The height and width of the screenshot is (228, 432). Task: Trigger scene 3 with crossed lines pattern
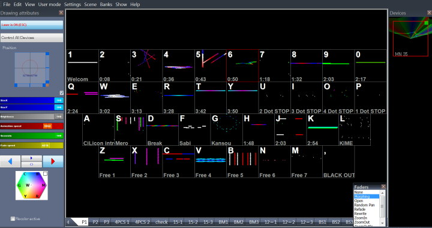(146, 65)
